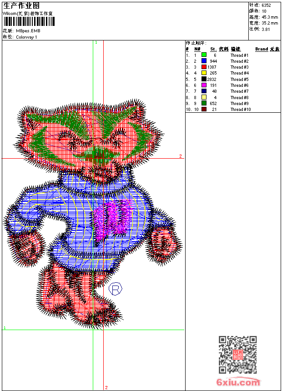The width and height of the screenshot is (282, 391).
Task: Click the scale value '3.81'
Action: (x=266, y=29)
